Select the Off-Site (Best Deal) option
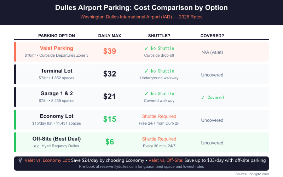This screenshot has height=177, width=283. [x=57, y=139]
